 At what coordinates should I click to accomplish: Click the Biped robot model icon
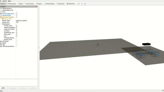point(1,43)
